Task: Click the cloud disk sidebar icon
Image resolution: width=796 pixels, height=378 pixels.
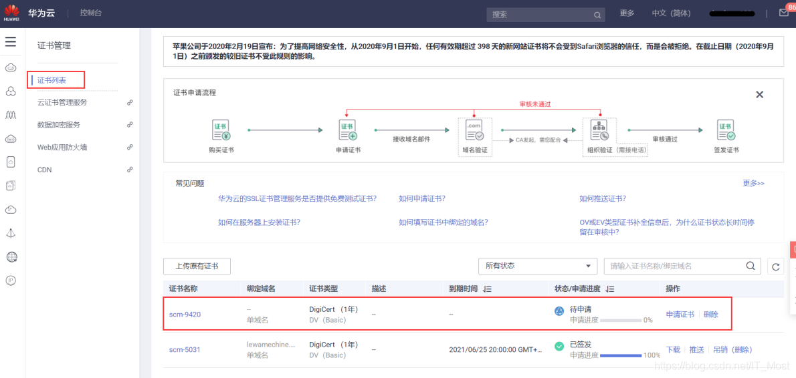Action: tap(11, 138)
